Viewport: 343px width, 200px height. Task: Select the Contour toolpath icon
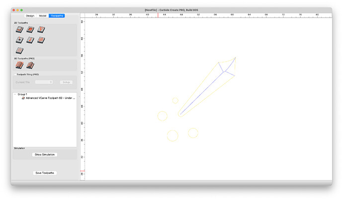(20, 30)
